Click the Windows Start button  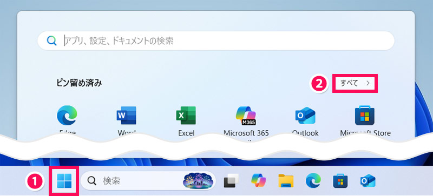(x=64, y=181)
